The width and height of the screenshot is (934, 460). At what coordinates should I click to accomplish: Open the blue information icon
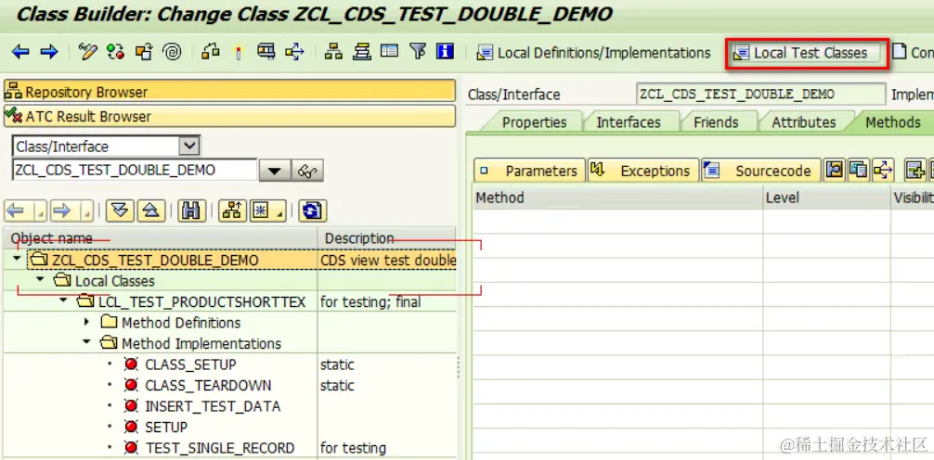pos(446,52)
